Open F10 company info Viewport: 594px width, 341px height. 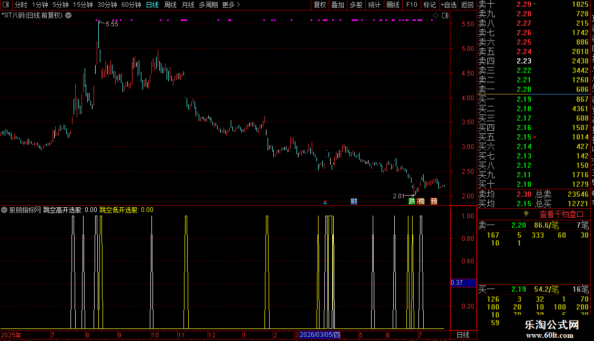pyautogui.click(x=412, y=5)
